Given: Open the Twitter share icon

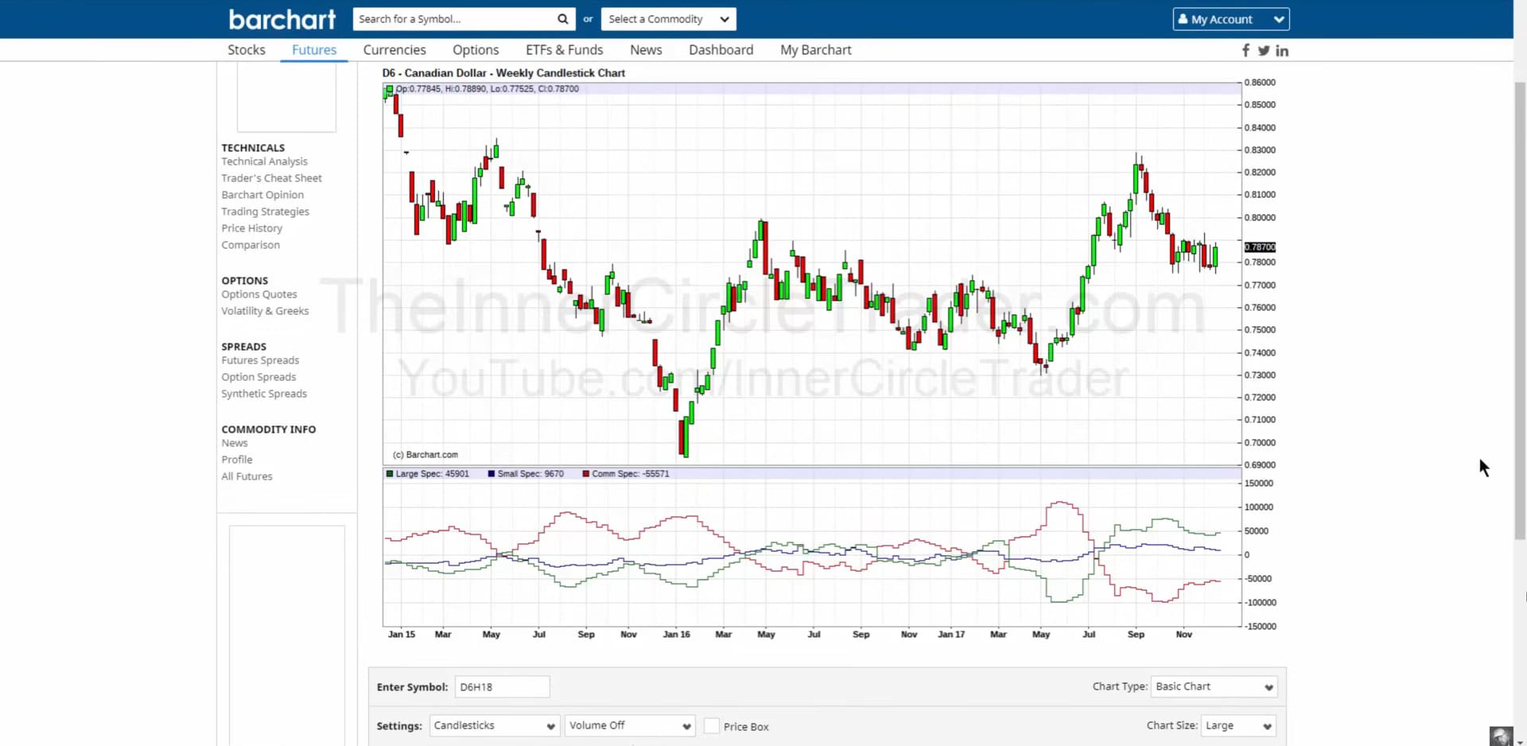Looking at the screenshot, I should (x=1264, y=50).
